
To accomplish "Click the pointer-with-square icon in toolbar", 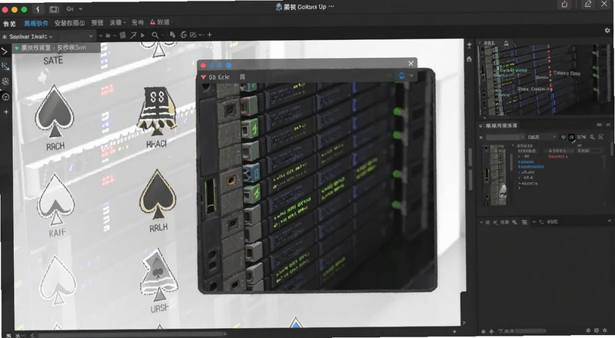I will (x=172, y=35).
